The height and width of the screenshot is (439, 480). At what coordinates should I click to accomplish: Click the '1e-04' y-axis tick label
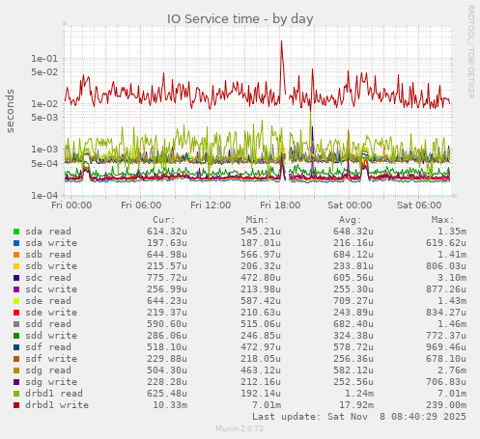point(44,195)
